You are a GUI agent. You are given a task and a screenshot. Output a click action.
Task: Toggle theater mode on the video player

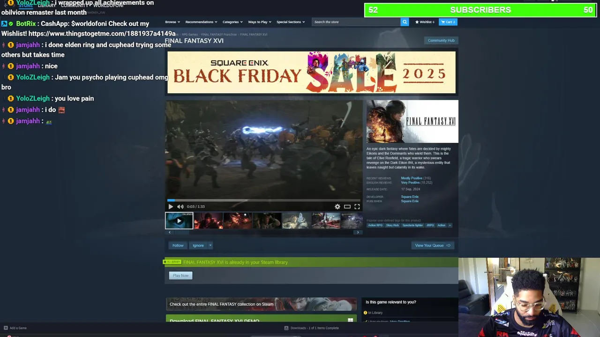[x=347, y=206]
